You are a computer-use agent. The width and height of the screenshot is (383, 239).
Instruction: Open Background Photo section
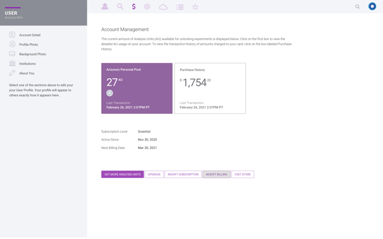click(x=32, y=54)
